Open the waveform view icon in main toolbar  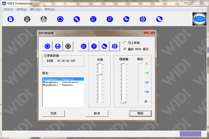pos(126,19)
